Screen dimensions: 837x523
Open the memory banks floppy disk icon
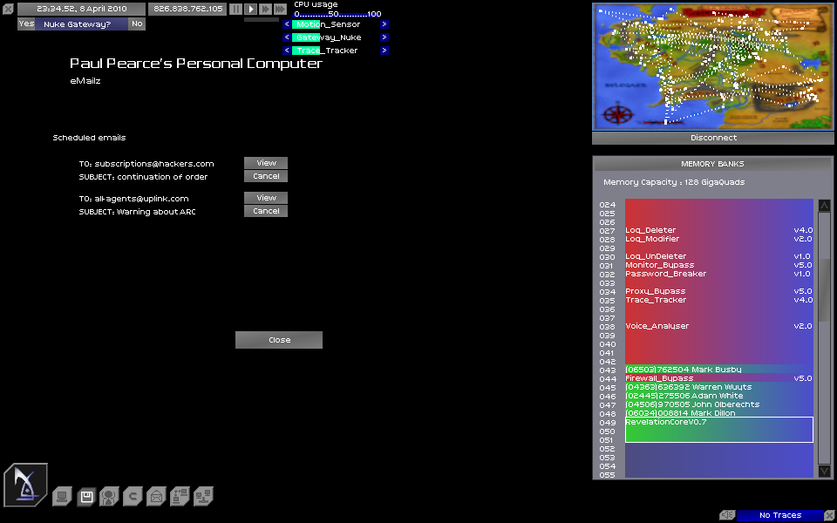(x=85, y=497)
